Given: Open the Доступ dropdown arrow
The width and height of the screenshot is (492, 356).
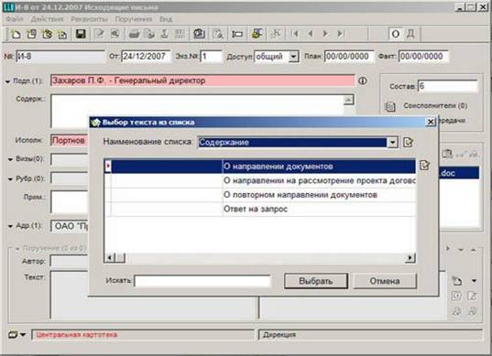Looking at the screenshot, I should (293, 57).
